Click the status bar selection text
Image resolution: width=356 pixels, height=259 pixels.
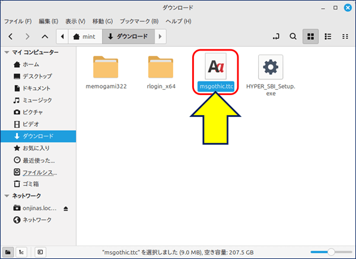point(178,252)
